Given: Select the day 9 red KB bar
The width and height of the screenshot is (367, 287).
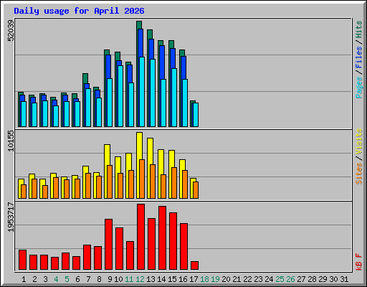Looking at the screenshot, I should click(108, 245).
